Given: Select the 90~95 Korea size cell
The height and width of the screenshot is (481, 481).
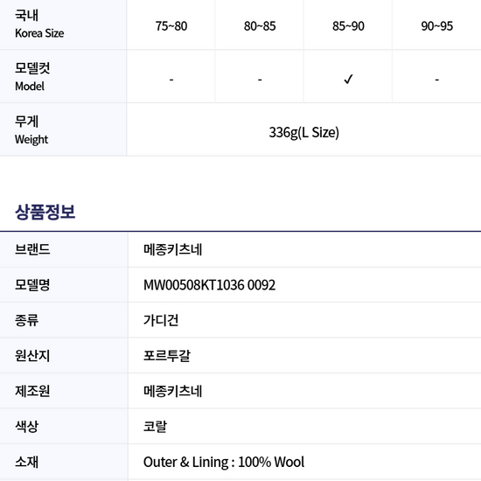Looking at the screenshot, I should 436,26.
